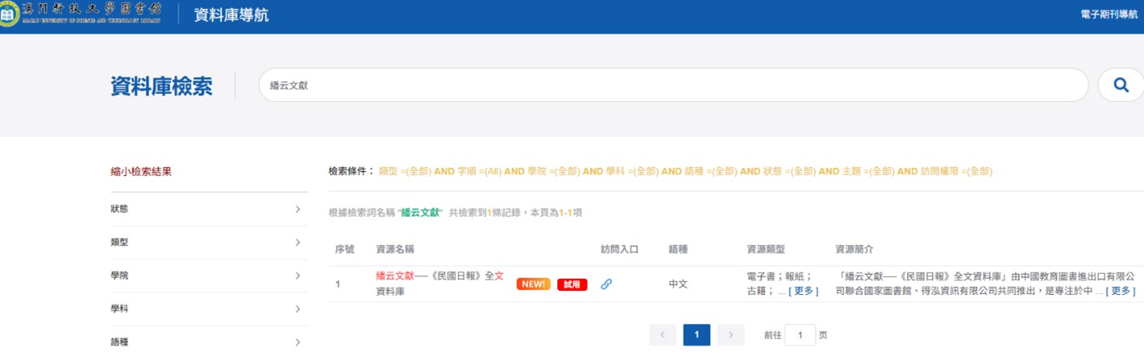
Task: Focus the database search input field
Action: tap(673, 85)
